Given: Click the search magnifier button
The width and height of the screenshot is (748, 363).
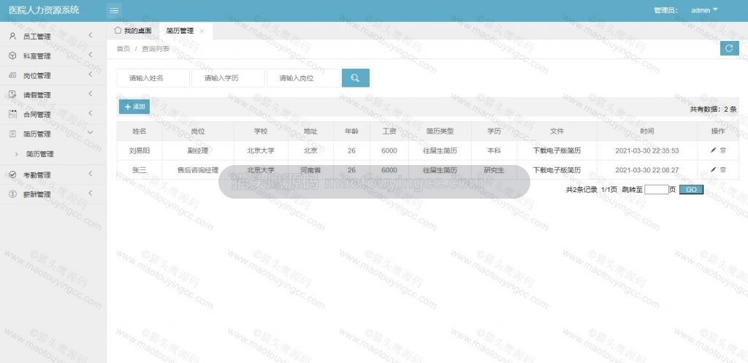Looking at the screenshot, I should tap(356, 78).
